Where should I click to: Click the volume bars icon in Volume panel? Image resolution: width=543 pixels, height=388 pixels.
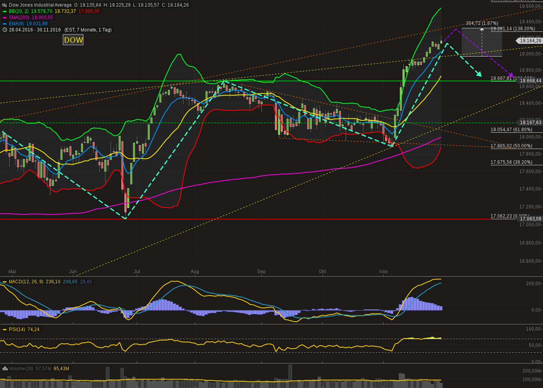pyautogui.click(x=5, y=368)
